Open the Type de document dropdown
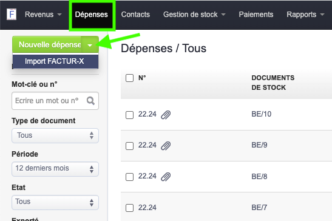This screenshot has width=332, height=221. (55, 135)
